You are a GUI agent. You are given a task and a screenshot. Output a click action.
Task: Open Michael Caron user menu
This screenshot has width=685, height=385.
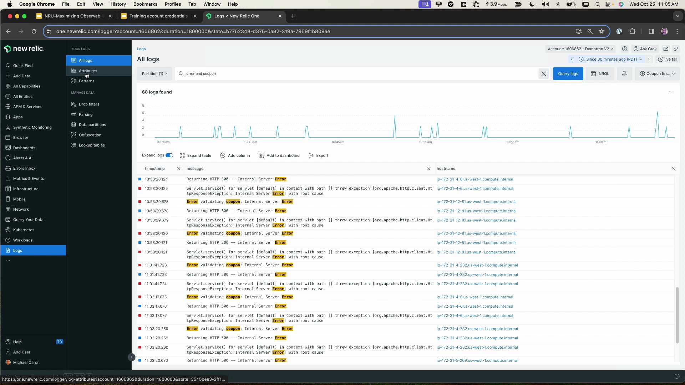tap(26, 363)
